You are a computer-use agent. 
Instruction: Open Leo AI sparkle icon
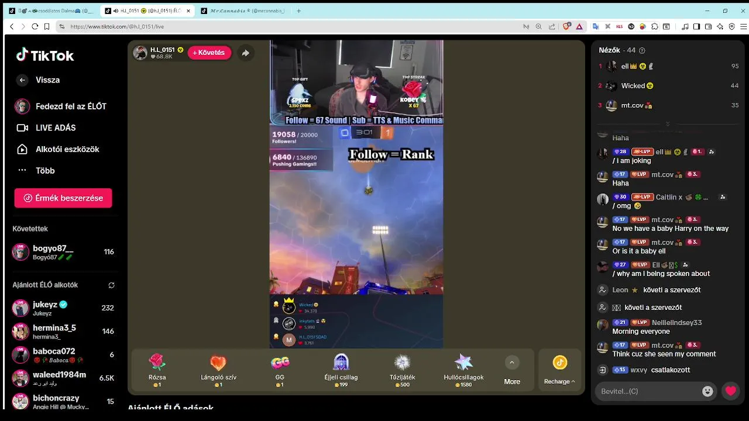tap(720, 26)
